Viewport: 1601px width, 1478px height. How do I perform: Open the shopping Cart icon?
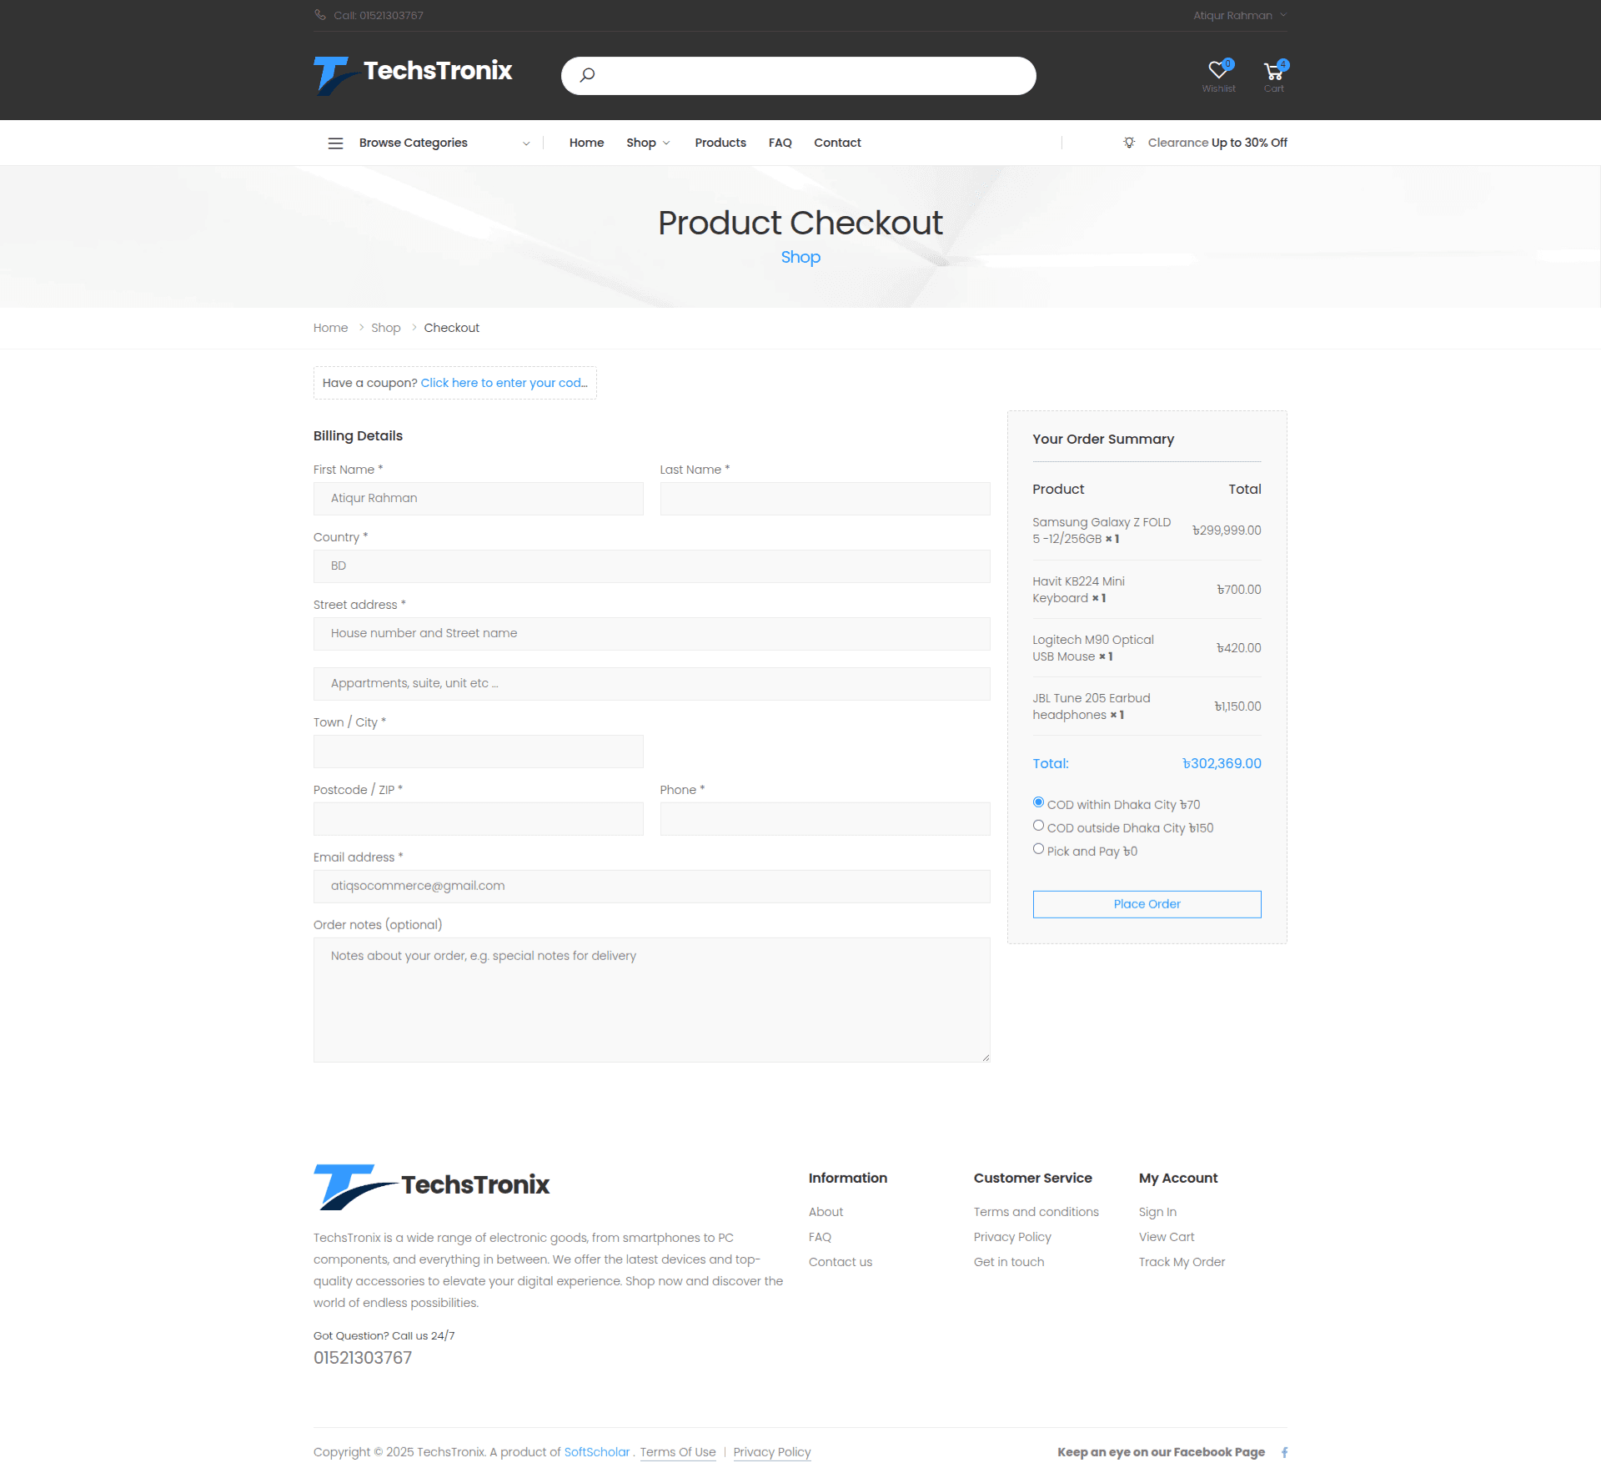[x=1273, y=71]
